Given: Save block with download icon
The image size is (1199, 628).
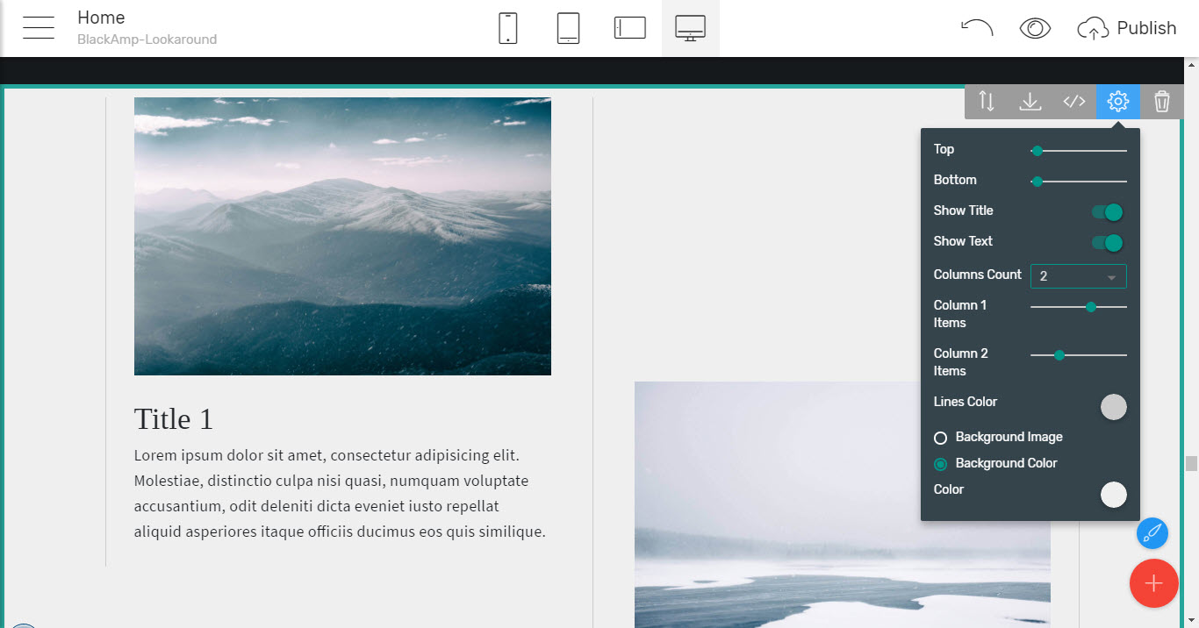Looking at the screenshot, I should 1030,102.
